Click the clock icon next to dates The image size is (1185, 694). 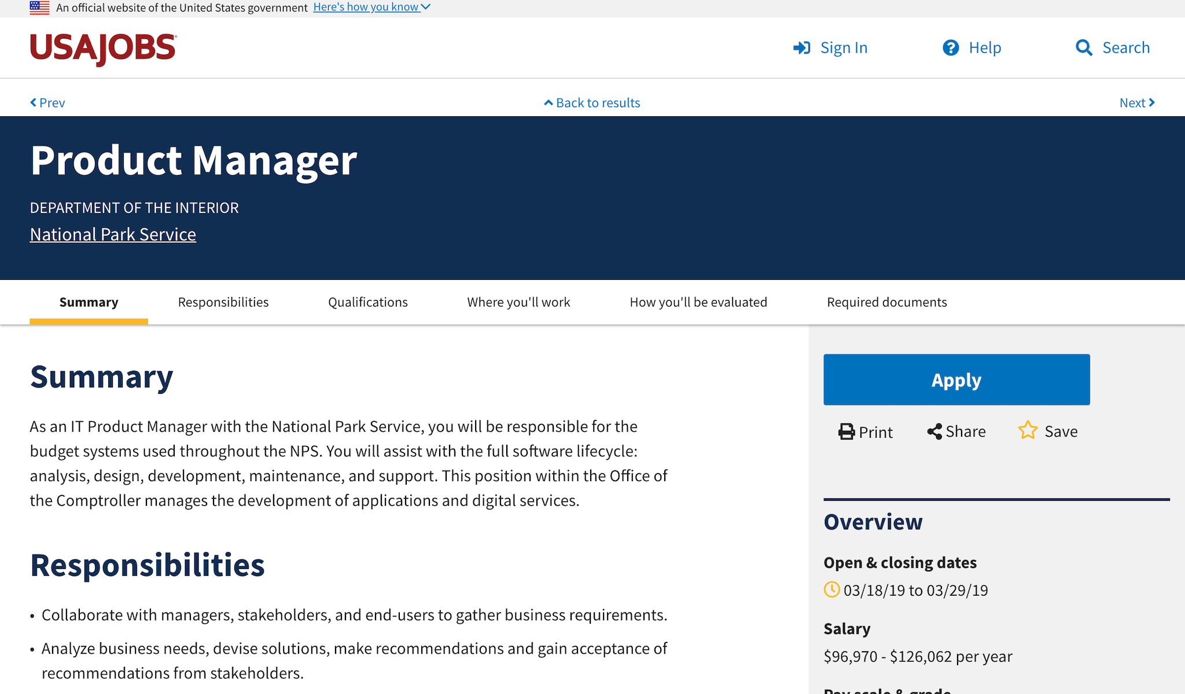pyautogui.click(x=831, y=589)
